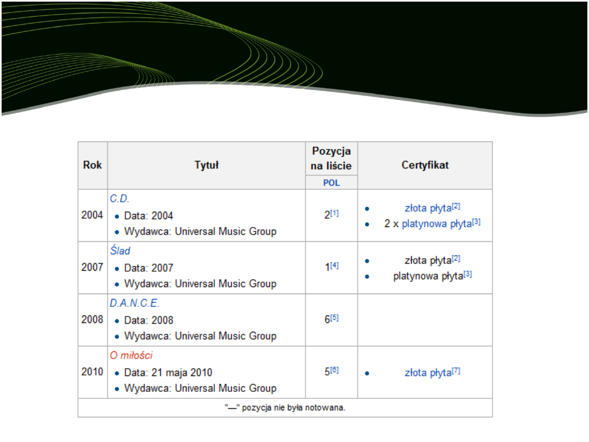Open platynowa płyta link for Ślad
589x442 pixels.
point(429,276)
